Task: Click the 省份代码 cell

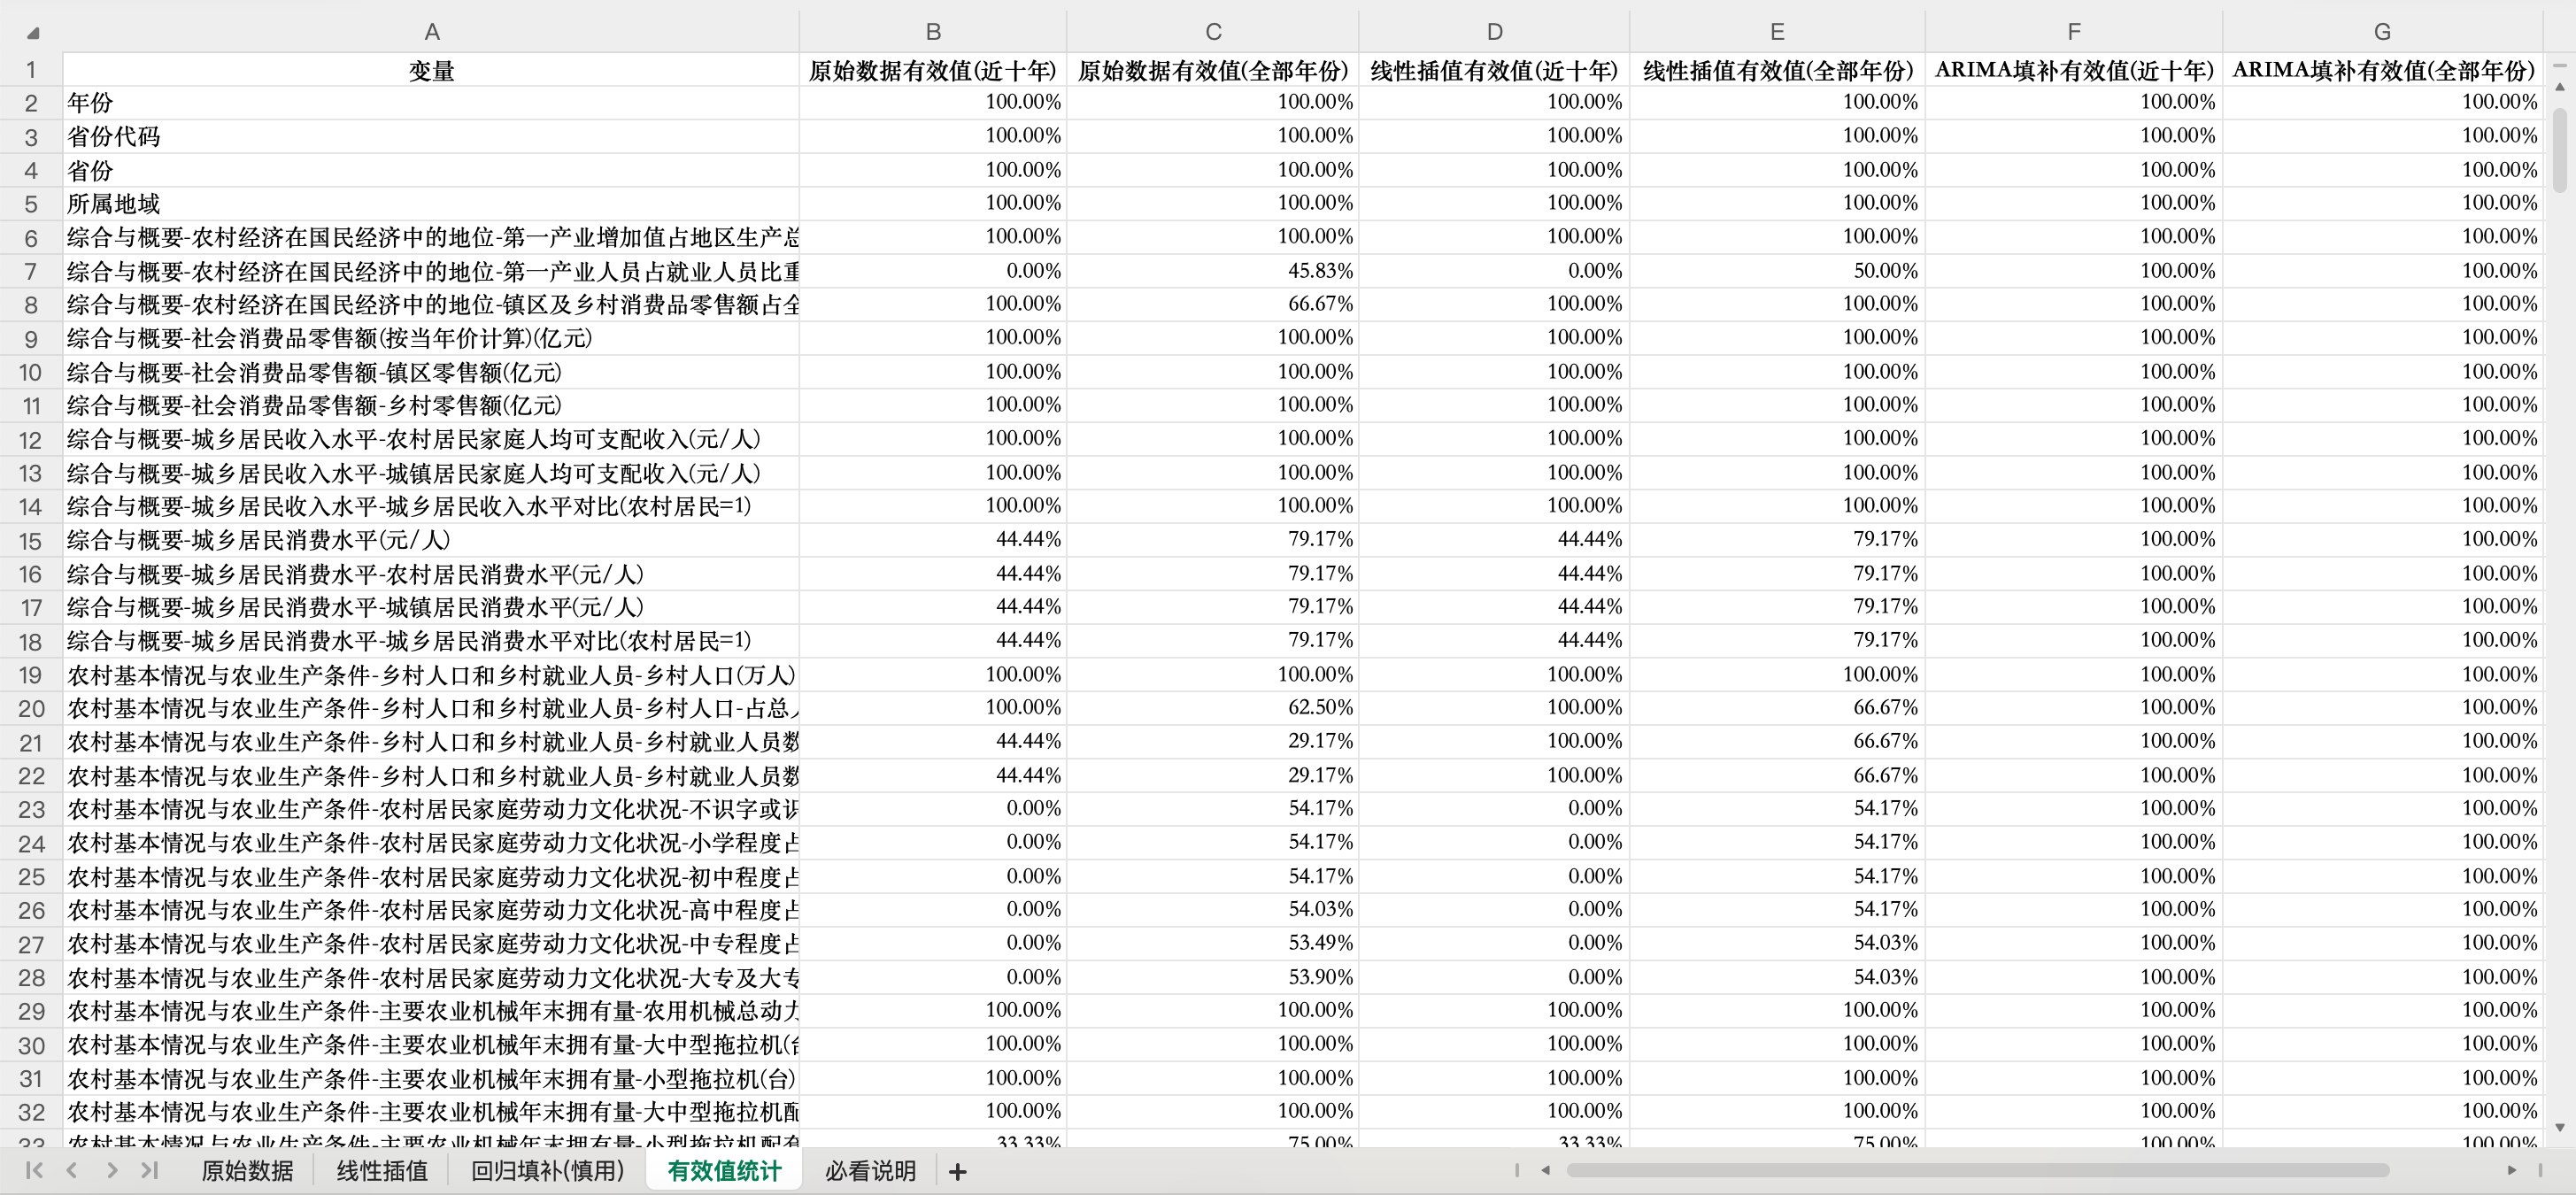Action: coord(432,136)
